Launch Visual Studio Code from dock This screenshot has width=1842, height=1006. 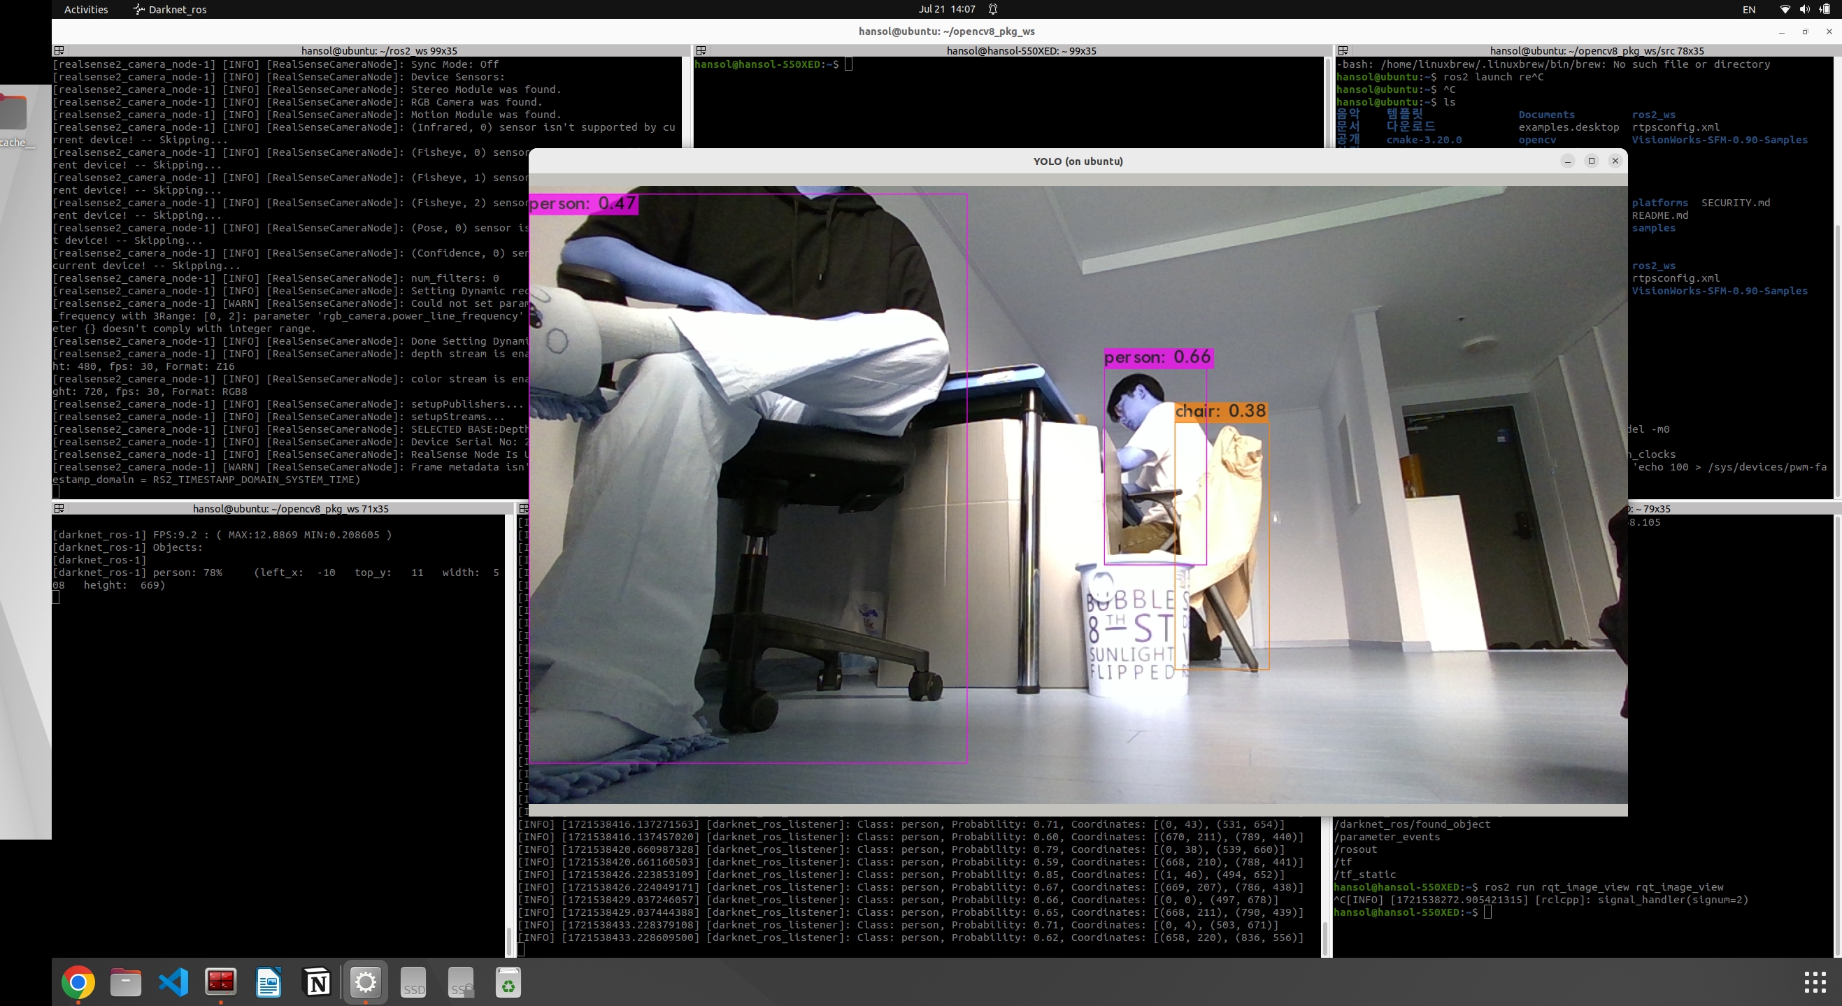(x=173, y=982)
